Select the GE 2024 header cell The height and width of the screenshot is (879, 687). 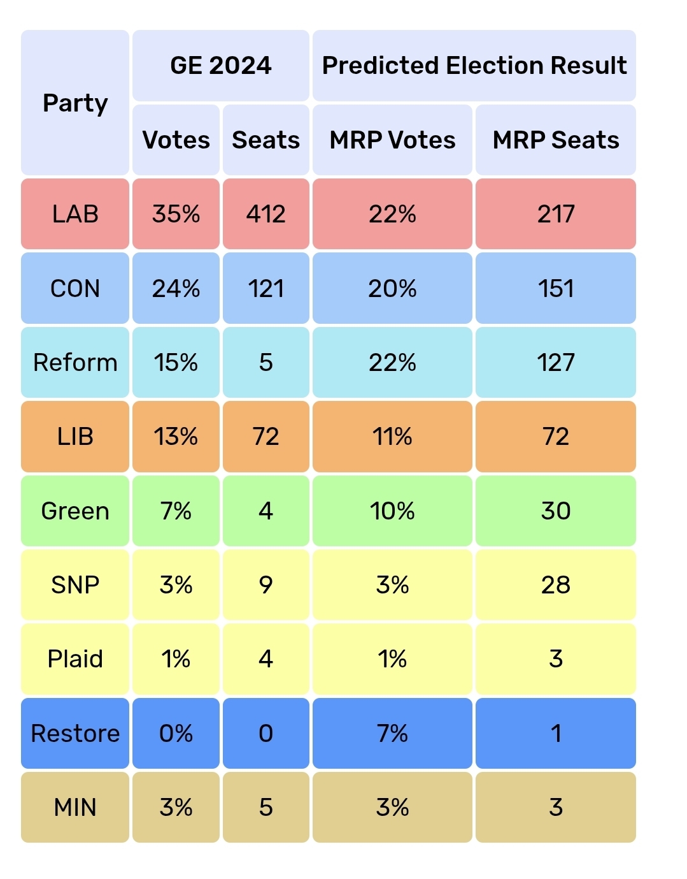click(221, 66)
